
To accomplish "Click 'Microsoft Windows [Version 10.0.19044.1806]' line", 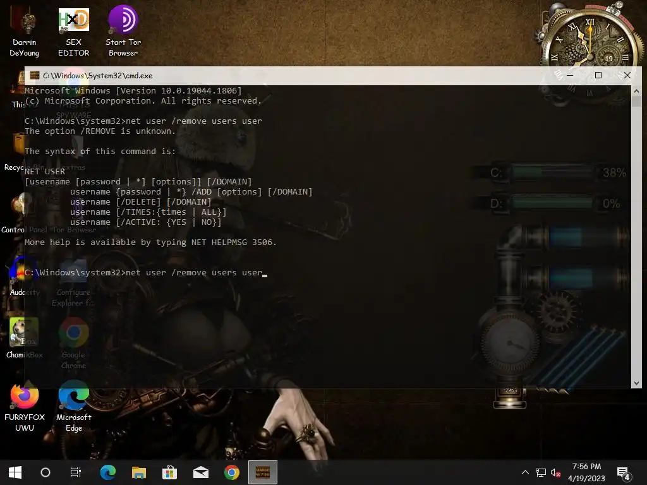I will [133, 91].
